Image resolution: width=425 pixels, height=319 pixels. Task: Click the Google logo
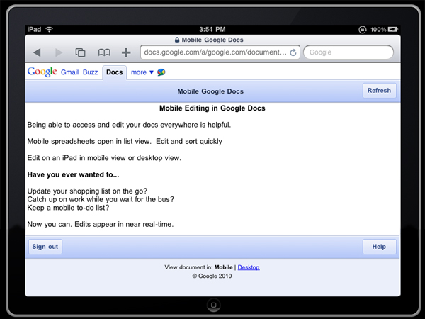[42, 72]
